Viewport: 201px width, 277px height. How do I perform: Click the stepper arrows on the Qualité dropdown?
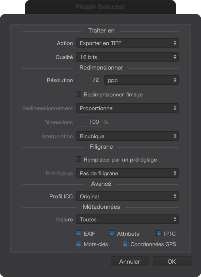[x=175, y=57]
